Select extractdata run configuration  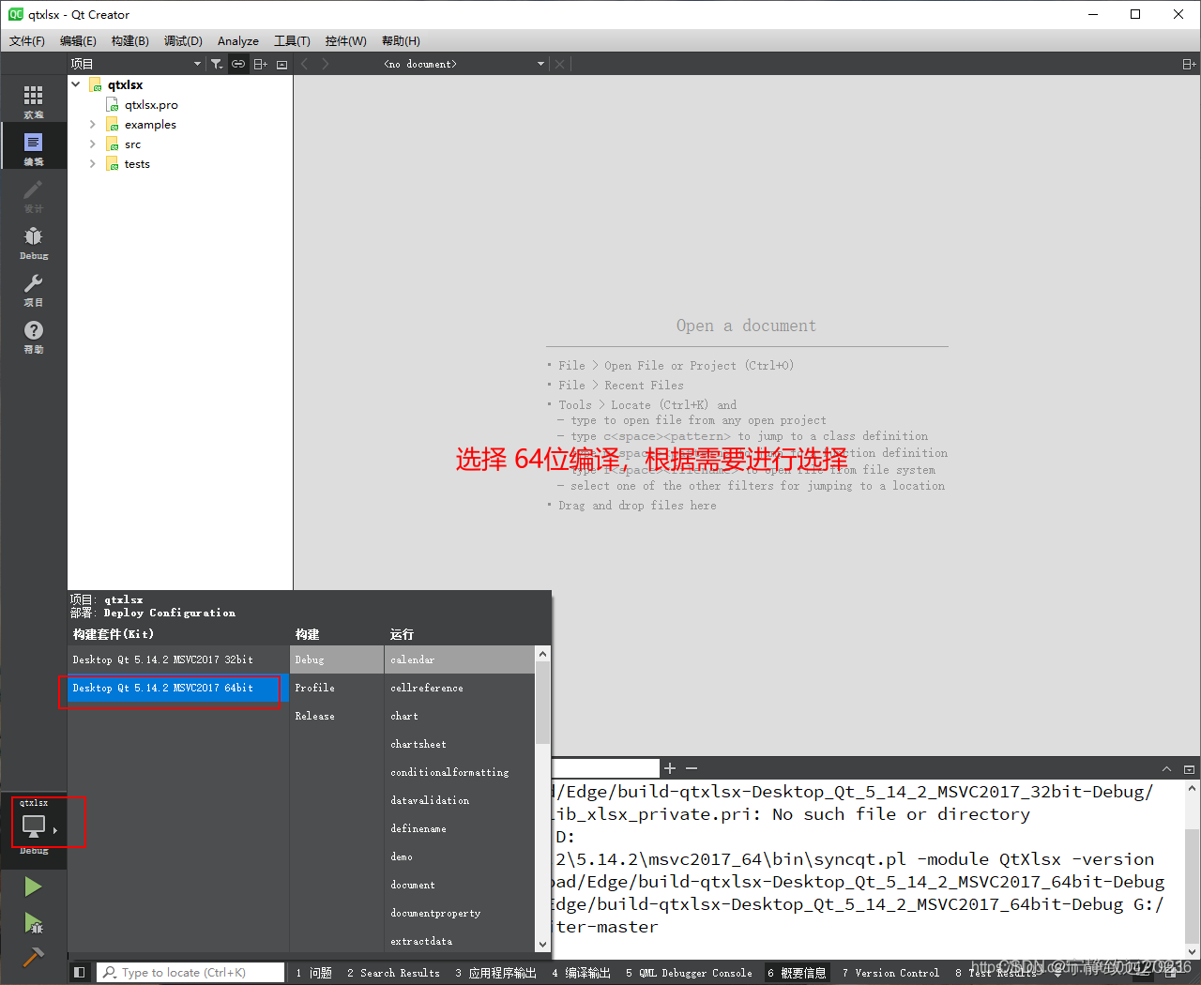[460, 941]
